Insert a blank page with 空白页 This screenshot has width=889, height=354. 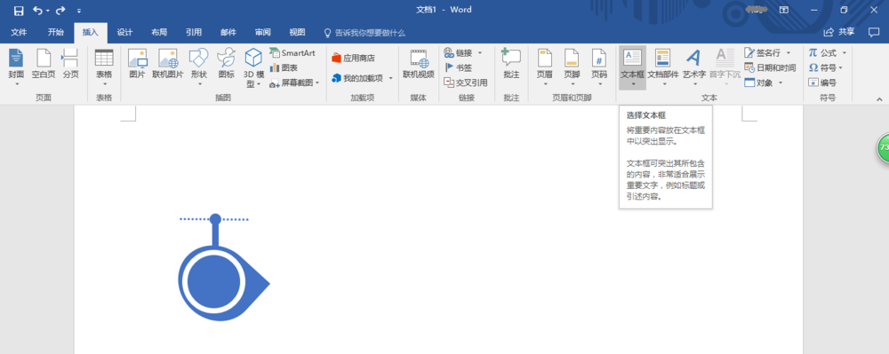click(44, 64)
